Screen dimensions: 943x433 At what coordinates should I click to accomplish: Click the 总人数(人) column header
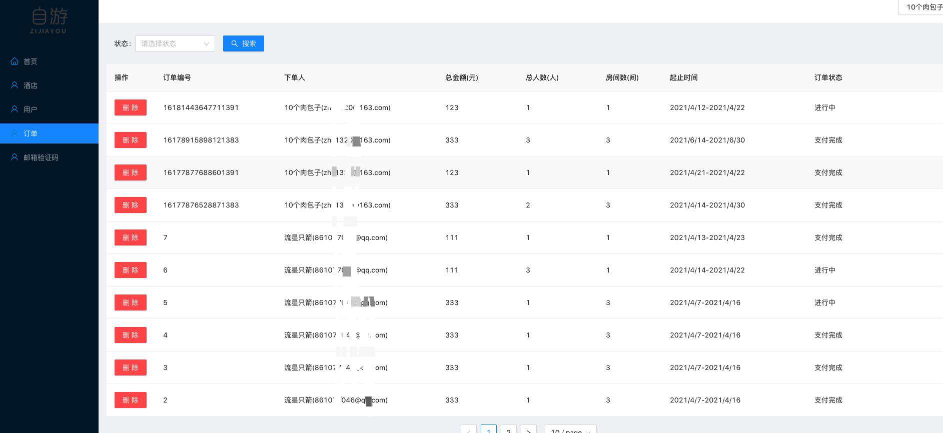pos(542,77)
